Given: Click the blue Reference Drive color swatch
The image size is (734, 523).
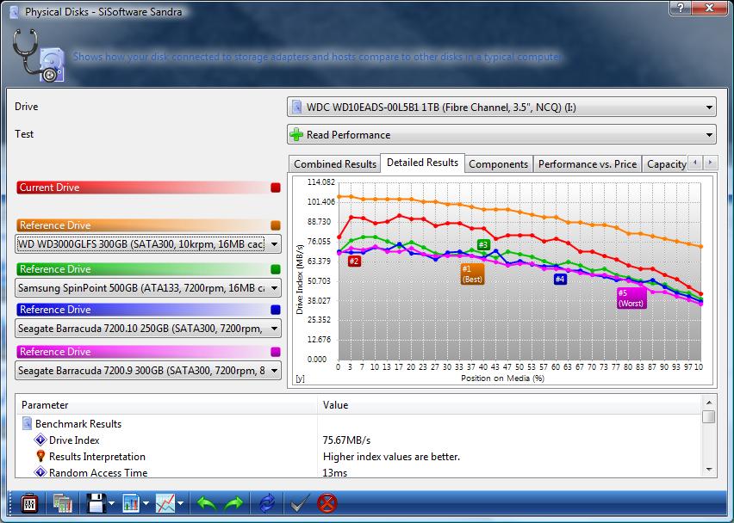Looking at the screenshot, I should pyautogui.click(x=276, y=310).
